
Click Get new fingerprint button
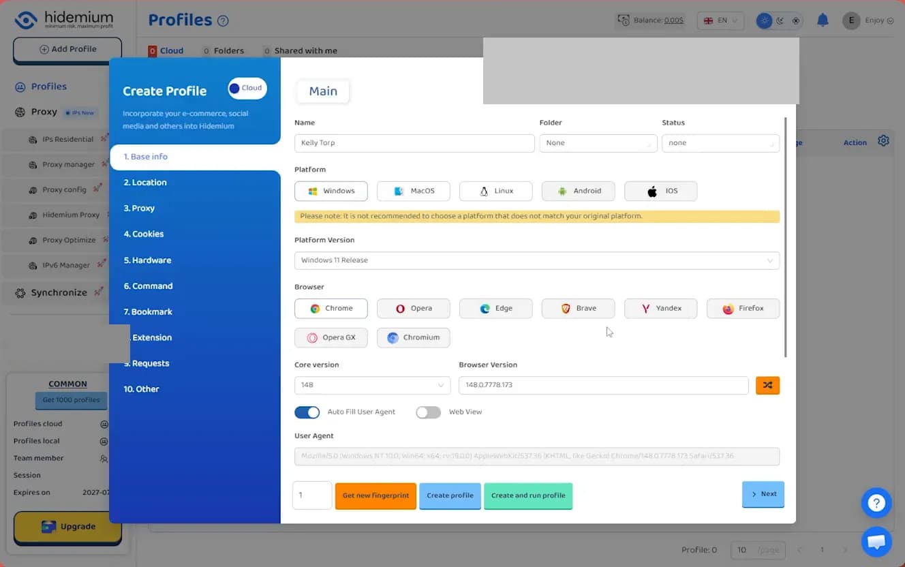[x=375, y=495]
